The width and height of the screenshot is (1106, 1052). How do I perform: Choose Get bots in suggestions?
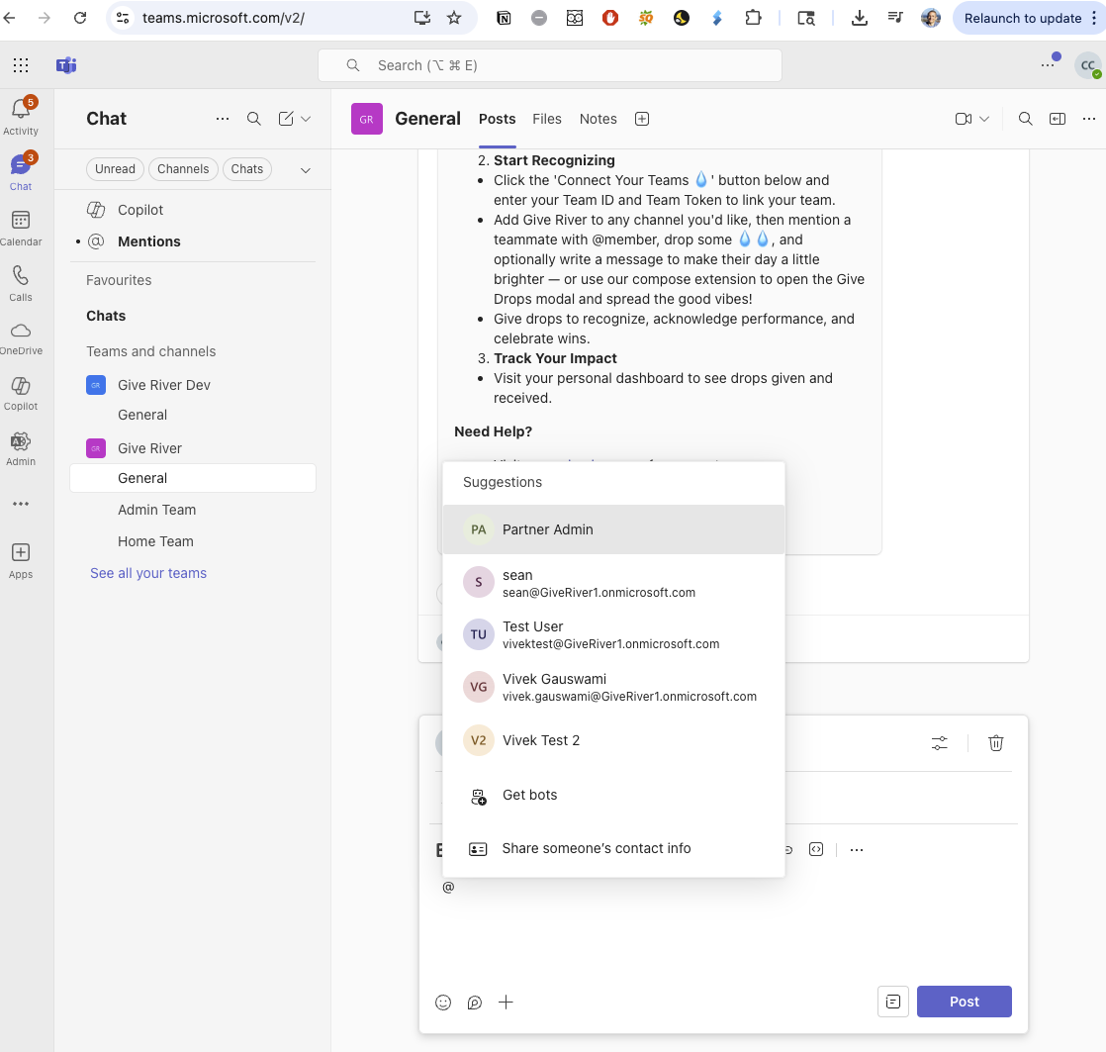coord(613,795)
